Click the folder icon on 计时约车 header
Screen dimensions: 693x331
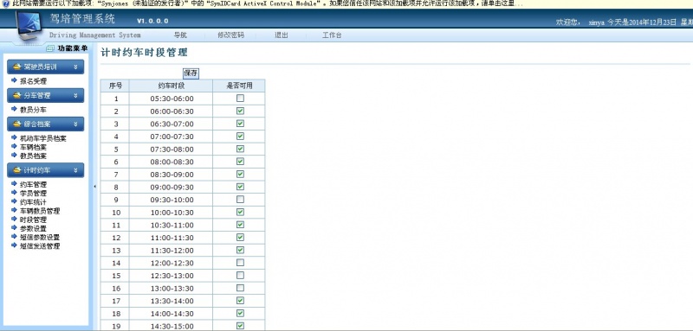[17, 170]
